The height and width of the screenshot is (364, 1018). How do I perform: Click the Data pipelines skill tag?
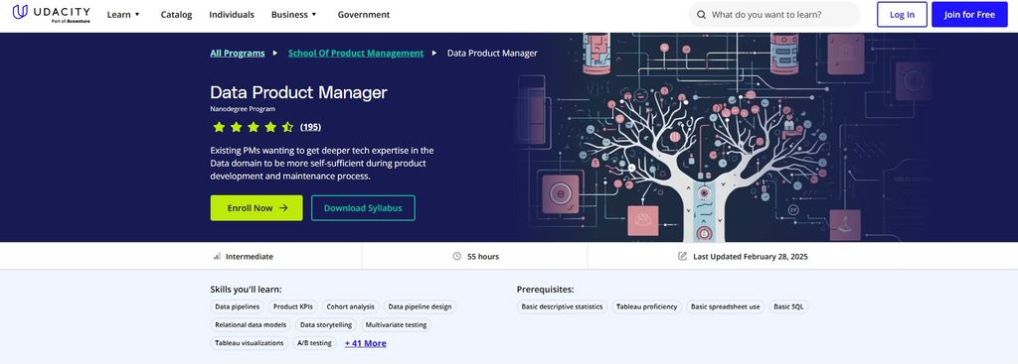tap(237, 307)
